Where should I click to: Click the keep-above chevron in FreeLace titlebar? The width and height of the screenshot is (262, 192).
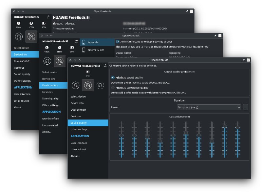(80, 60)
